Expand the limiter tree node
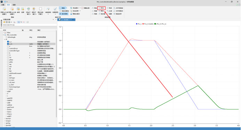Screen dimensions: 241x130 pyautogui.click(x=6, y=109)
